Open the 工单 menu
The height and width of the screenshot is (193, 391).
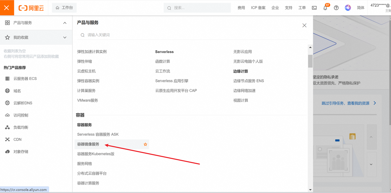(x=302, y=8)
